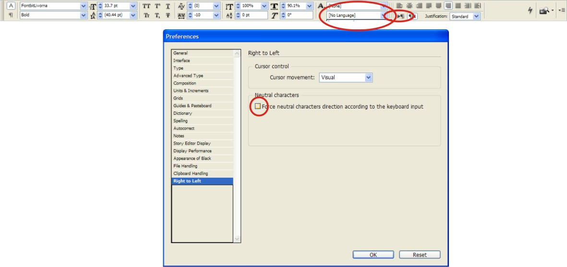Click the skew angle 0° field
The image size is (567, 267).
296,15
